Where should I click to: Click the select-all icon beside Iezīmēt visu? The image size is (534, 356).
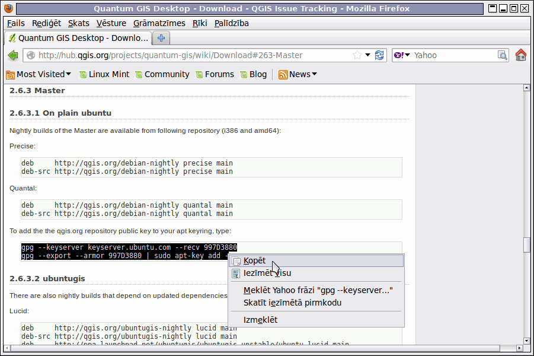point(236,274)
